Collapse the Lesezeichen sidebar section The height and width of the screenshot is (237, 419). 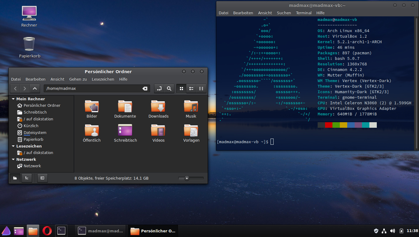pos(13,146)
